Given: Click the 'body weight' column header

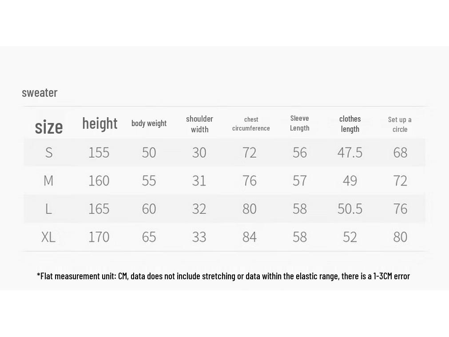Looking at the screenshot, I should [x=149, y=123].
